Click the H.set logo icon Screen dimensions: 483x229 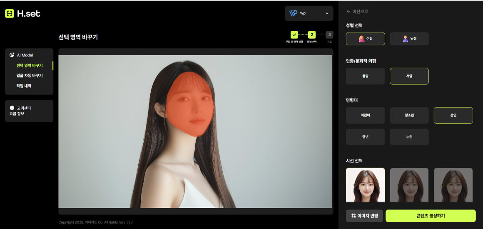10,13
